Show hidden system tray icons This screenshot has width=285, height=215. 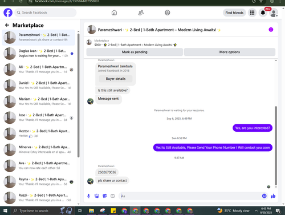coord(256,210)
